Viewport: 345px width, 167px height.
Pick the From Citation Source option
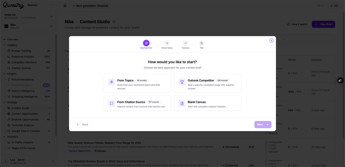click(x=137, y=103)
